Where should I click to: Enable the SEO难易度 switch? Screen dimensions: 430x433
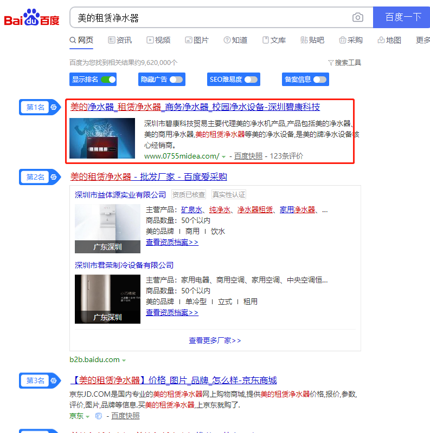point(251,80)
